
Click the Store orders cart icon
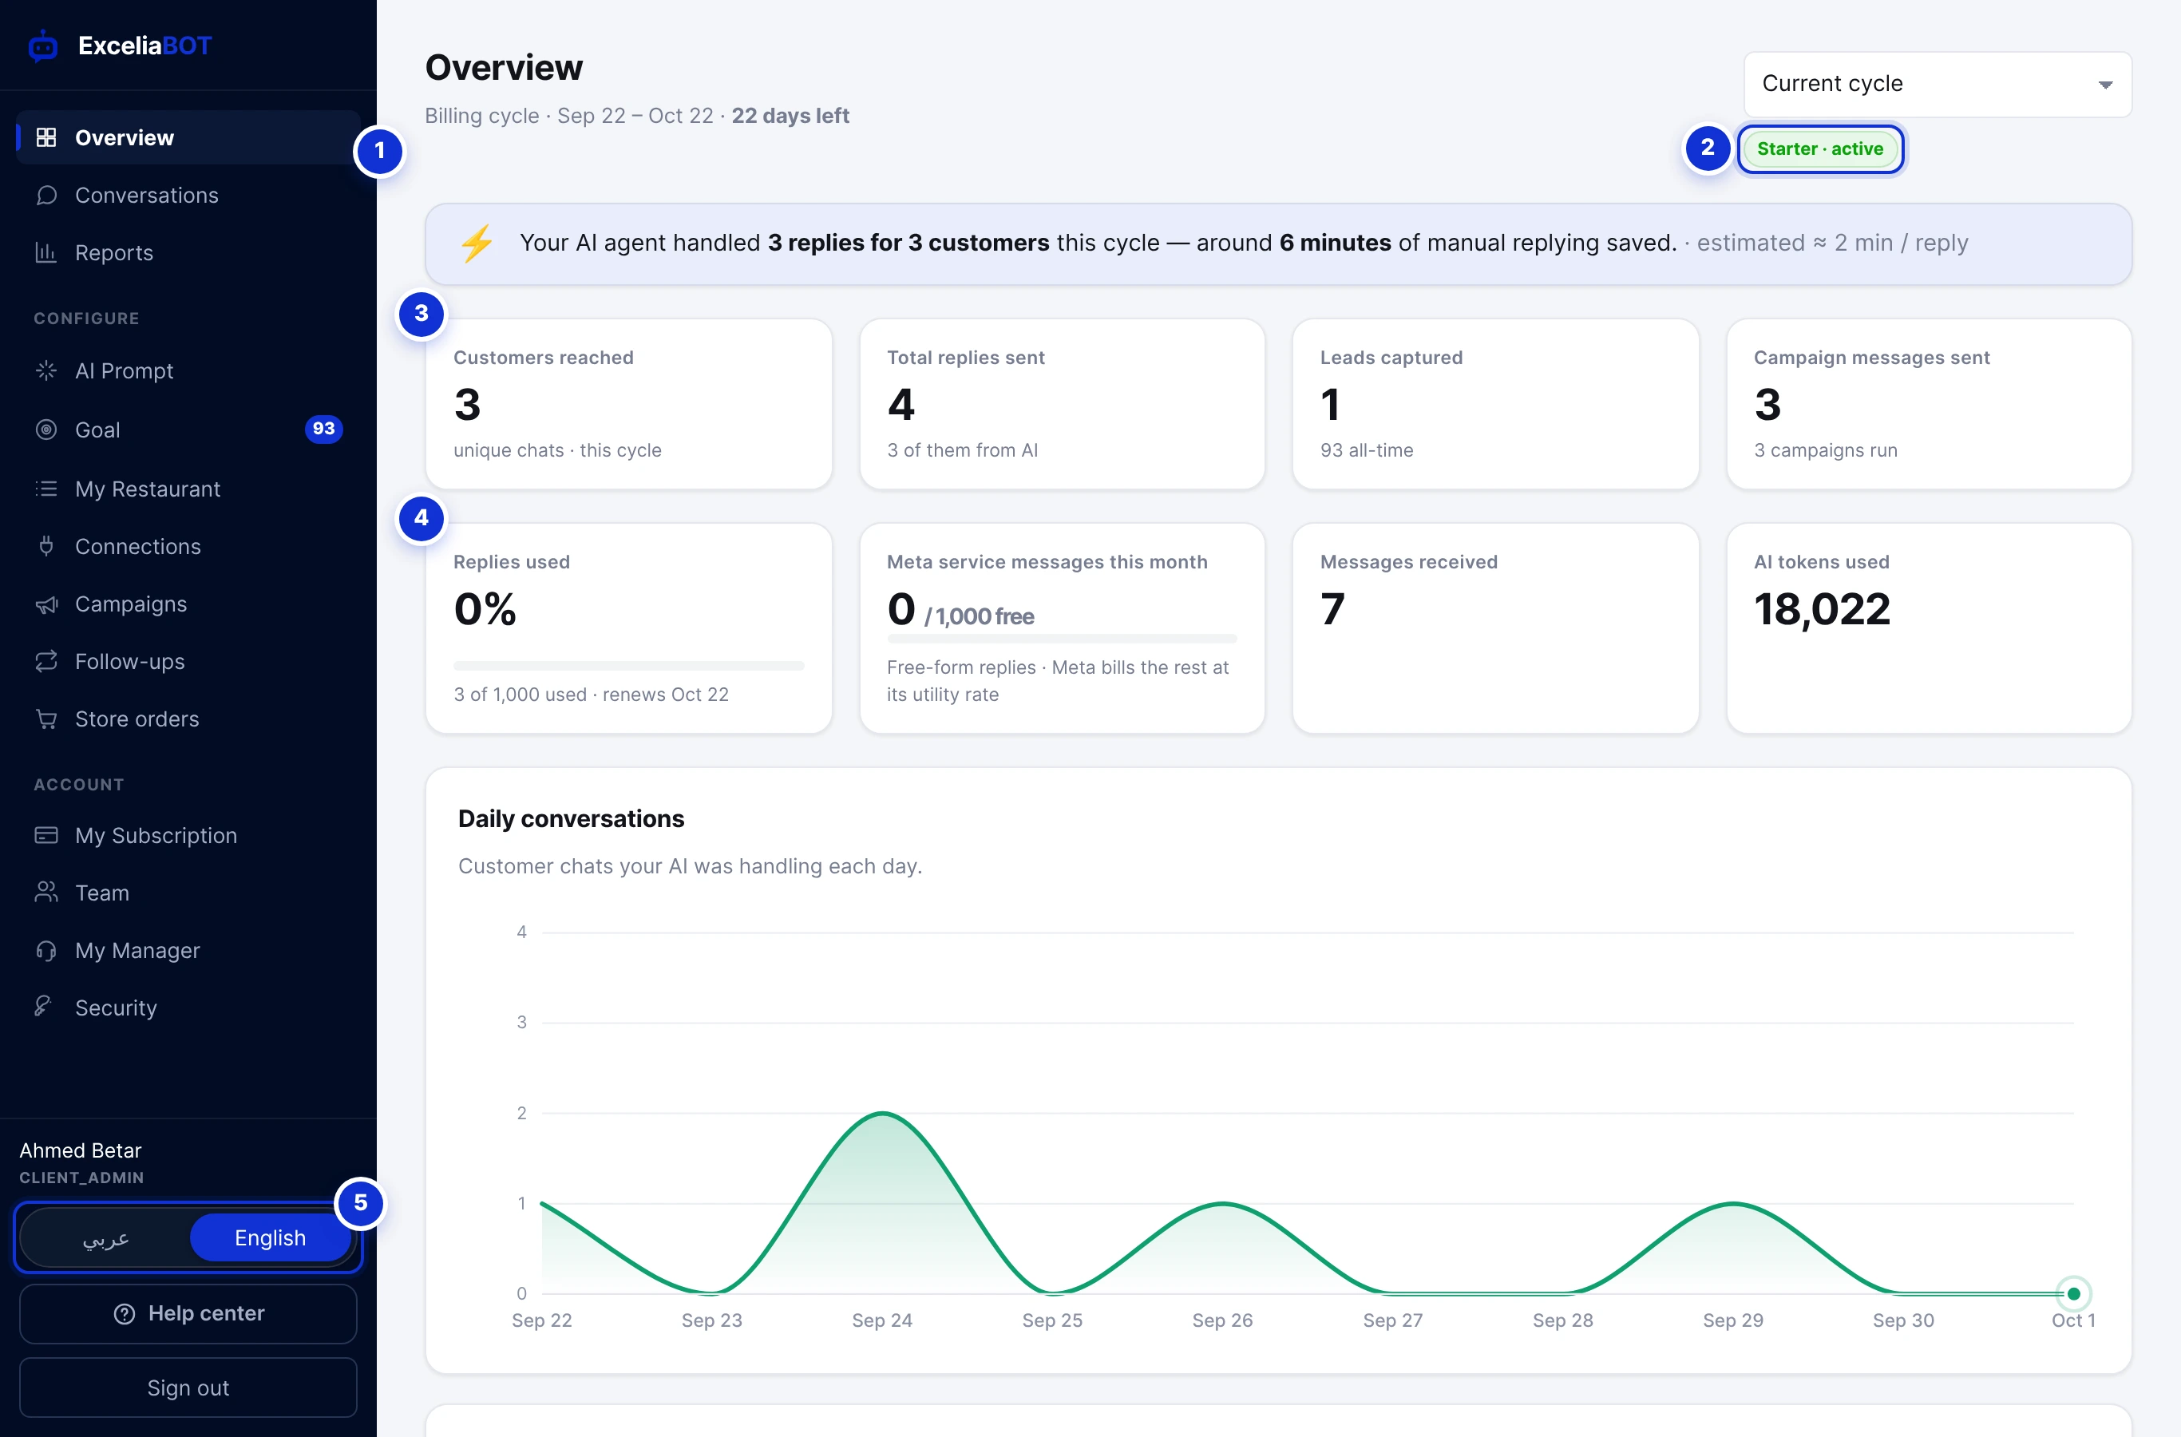coord(46,718)
